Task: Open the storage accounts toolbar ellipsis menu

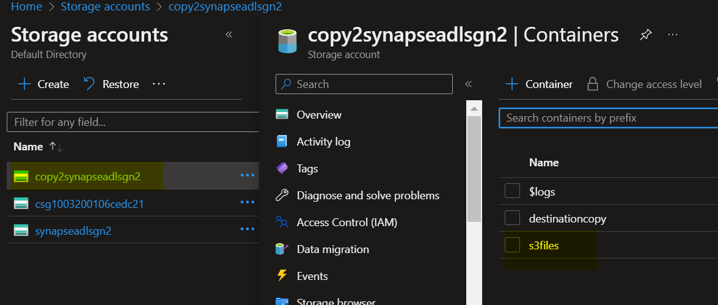Action: click(x=158, y=84)
